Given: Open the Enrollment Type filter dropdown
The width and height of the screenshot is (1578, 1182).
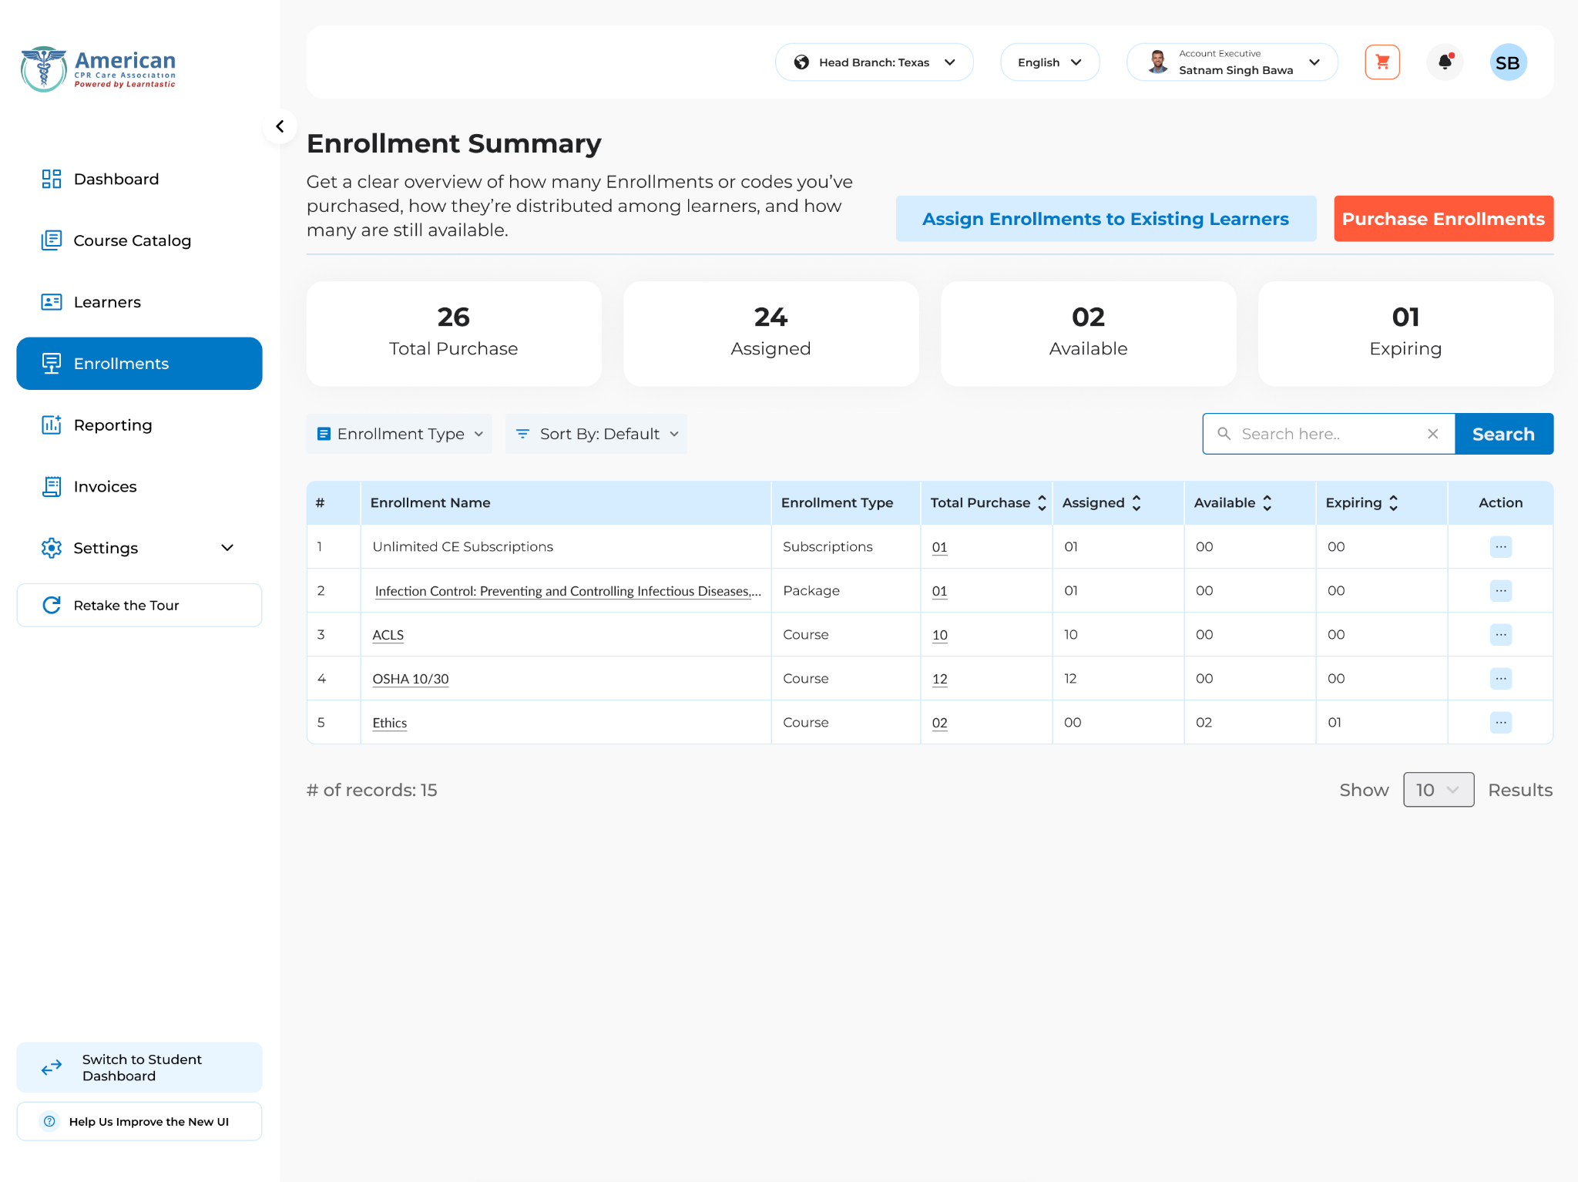Looking at the screenshot, I should (x=399, y=434).
